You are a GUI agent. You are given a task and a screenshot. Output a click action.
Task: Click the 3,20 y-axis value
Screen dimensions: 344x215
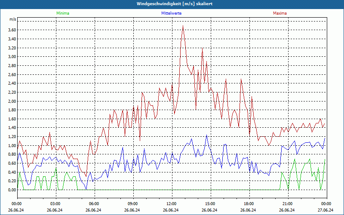coord(12,48)
